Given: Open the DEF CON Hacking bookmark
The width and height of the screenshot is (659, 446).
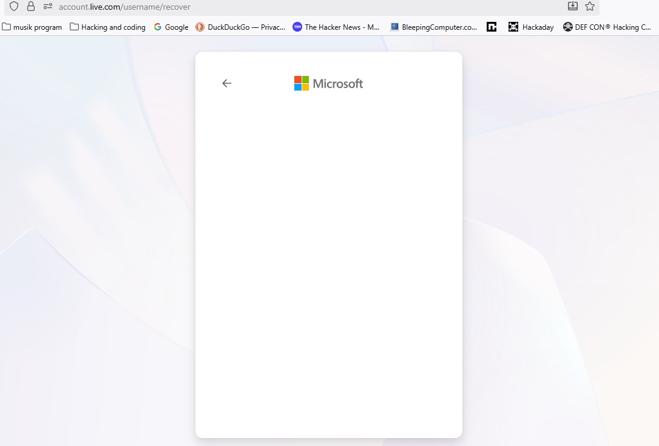Looking at the screenshot, I should [607, 27].
